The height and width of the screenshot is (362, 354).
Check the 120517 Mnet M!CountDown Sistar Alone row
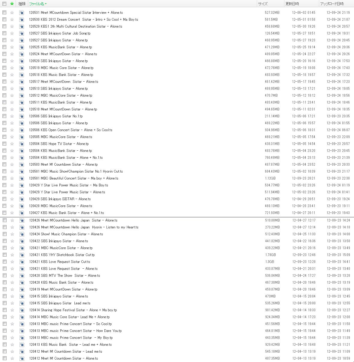(4, 82)
